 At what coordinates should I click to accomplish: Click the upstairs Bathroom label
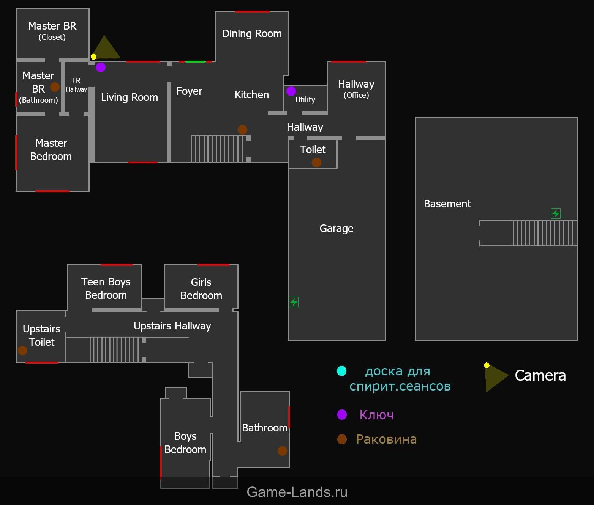tap(265, 428)
